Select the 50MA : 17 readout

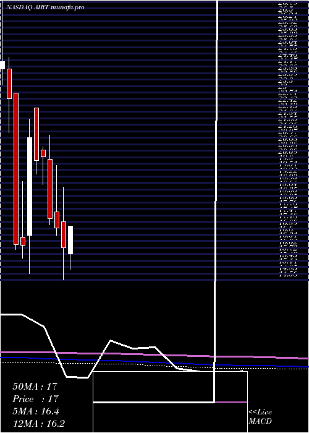tap(35, 387)
